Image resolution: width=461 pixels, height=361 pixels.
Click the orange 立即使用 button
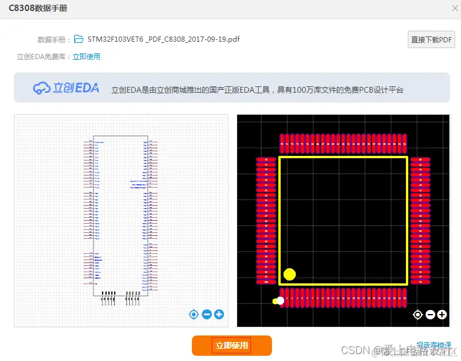tap(232, 345)
